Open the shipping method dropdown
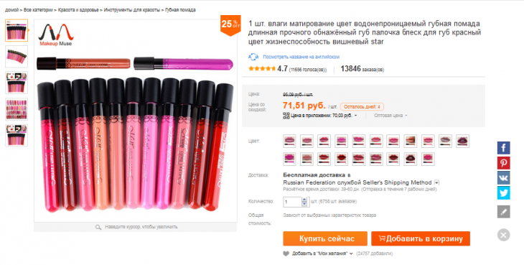 pos(436,183)
